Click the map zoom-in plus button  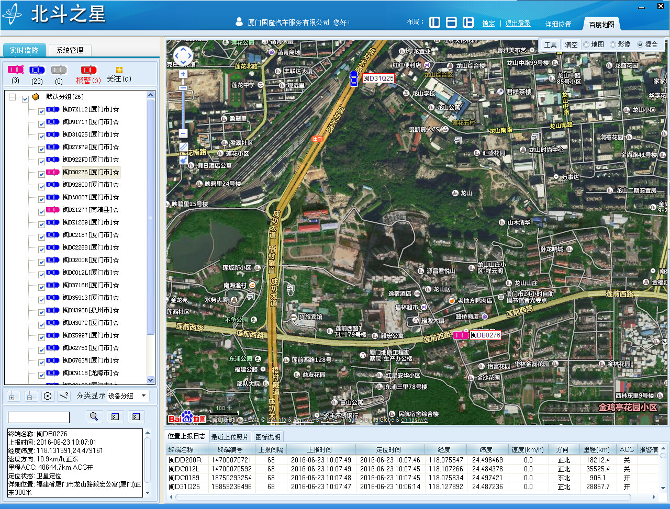click(x=183, y=74)
